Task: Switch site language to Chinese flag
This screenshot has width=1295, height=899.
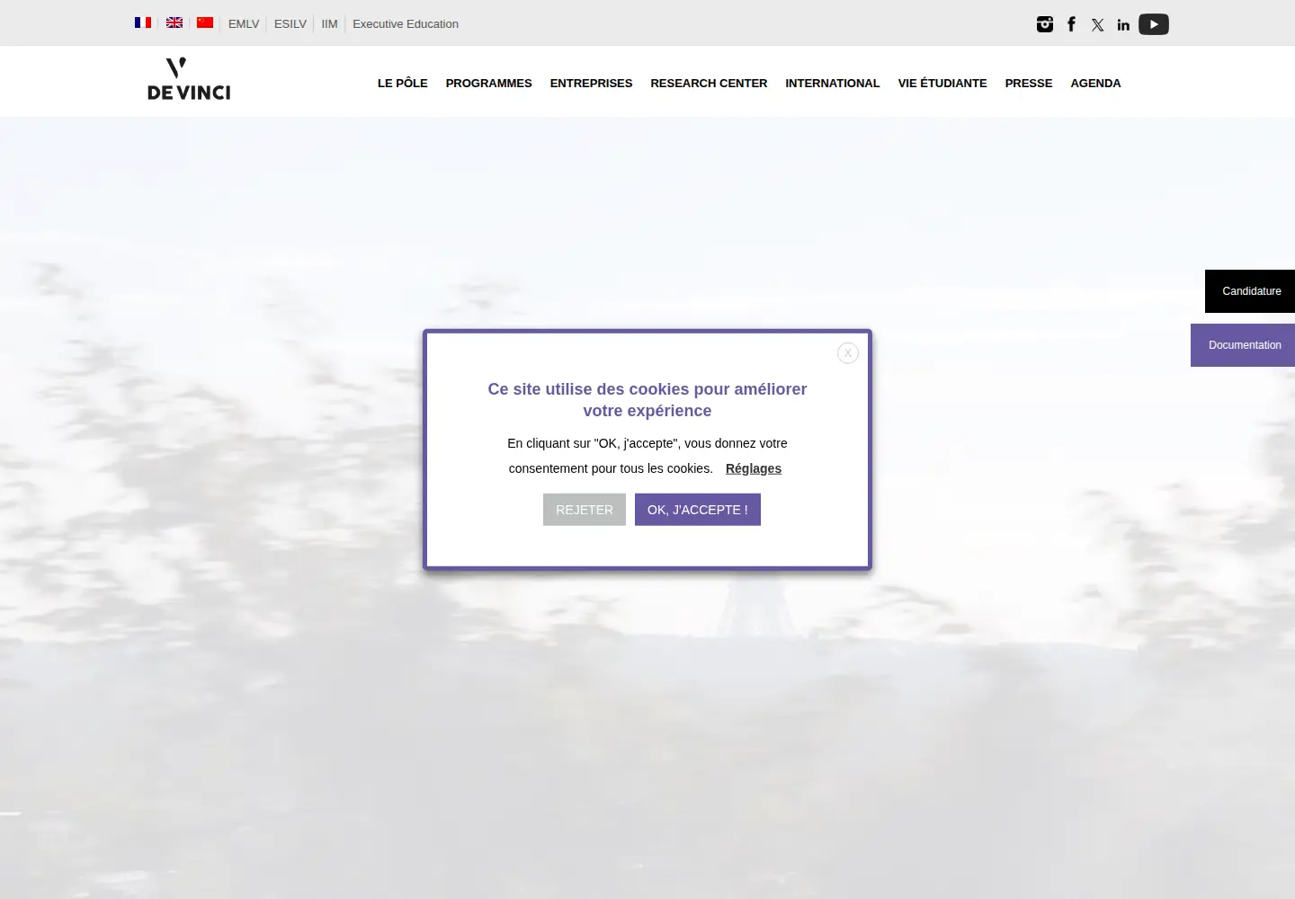Action: (x=205, y=22)
